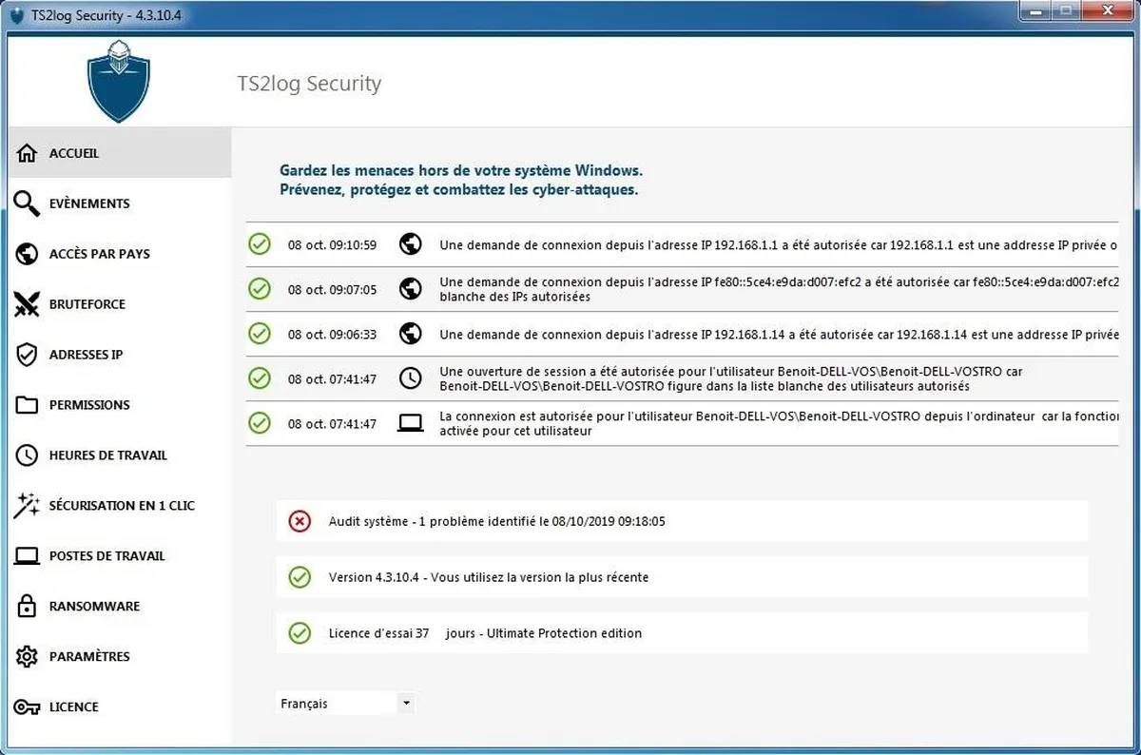Open the Paramètres gear icon
Image resolution: width=1141 pixels, height=755 pixels.
coord(27,657)
